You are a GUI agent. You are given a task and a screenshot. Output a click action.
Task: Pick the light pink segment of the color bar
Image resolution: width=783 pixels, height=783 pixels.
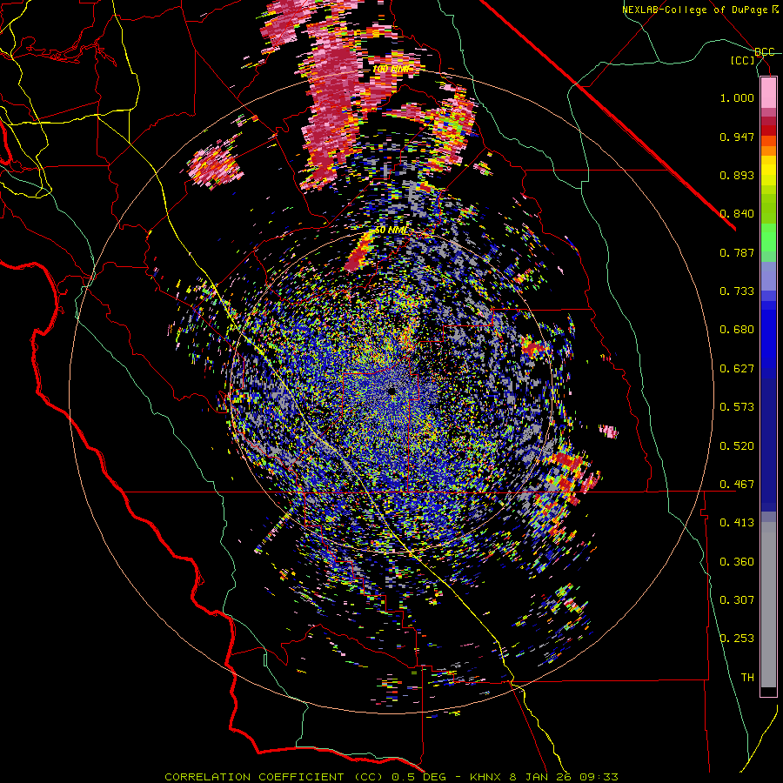pos(768,93)
